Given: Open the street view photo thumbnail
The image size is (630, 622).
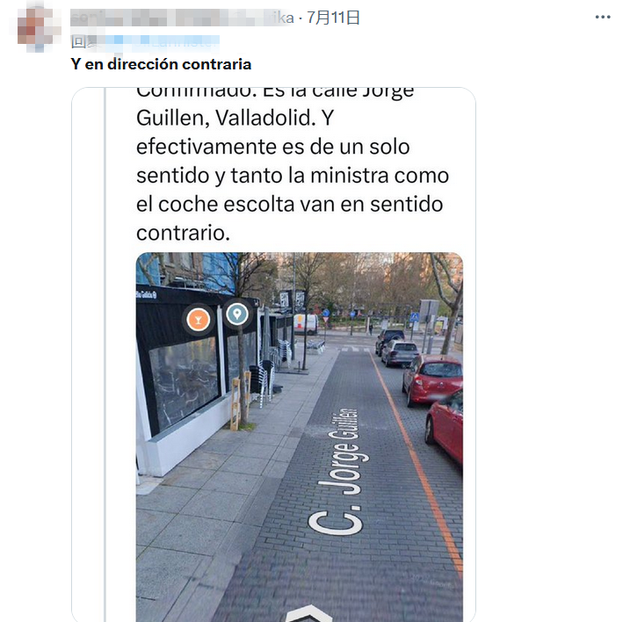Looking at the screenshot, I should (x=300, y=438).
